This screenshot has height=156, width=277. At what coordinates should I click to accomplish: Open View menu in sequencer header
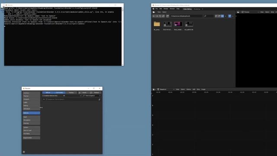(177, 89)
